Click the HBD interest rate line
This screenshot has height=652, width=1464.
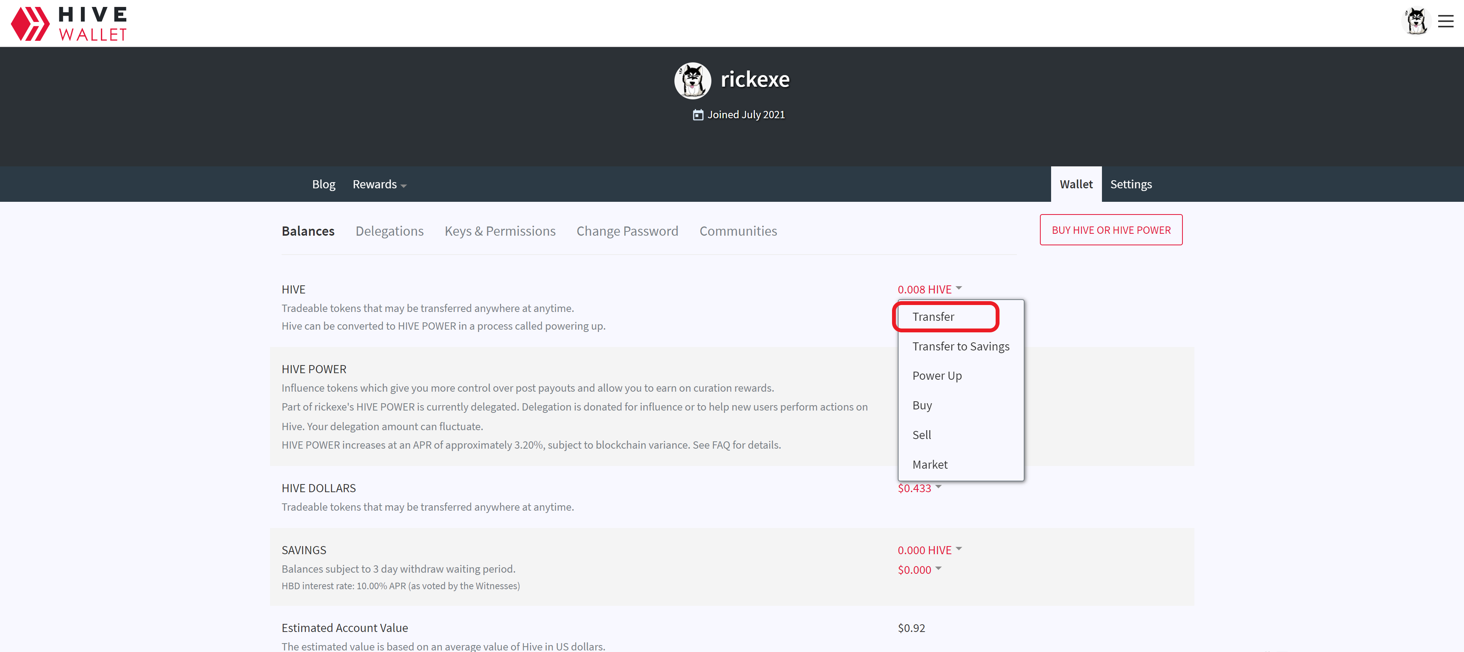pos(401,586)
